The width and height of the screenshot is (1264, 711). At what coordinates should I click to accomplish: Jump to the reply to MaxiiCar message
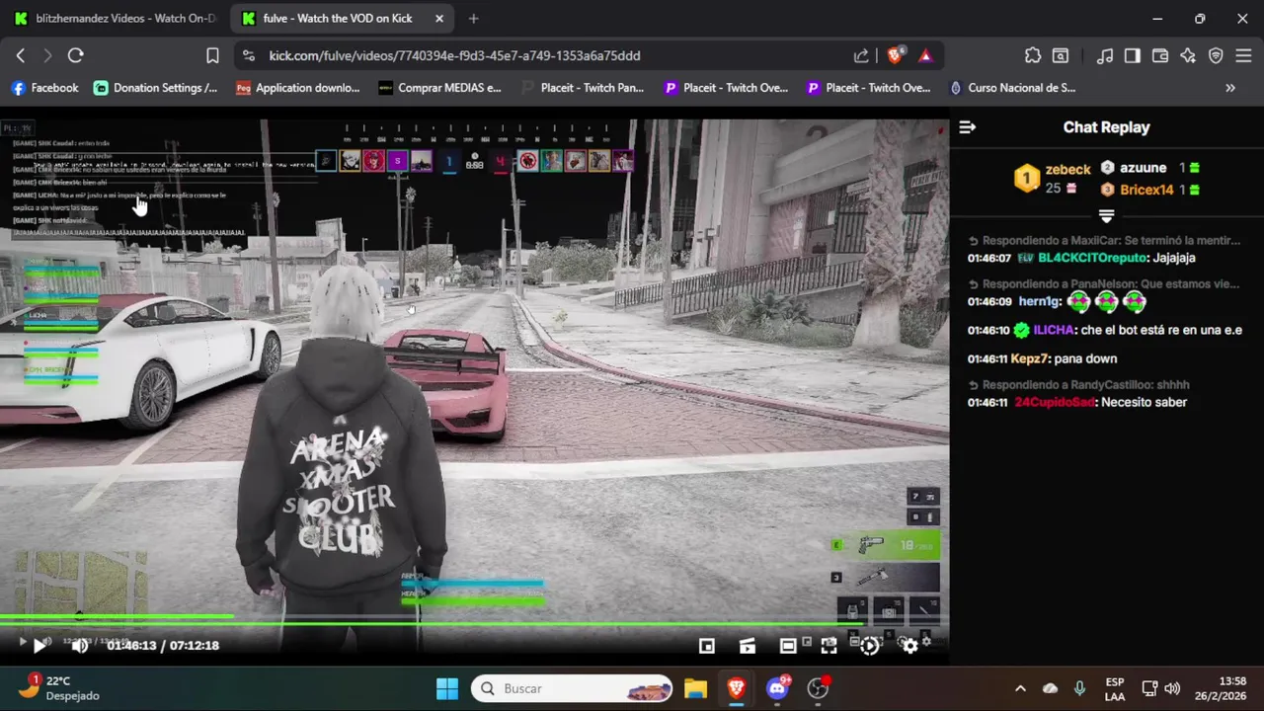coord(1104,240)
